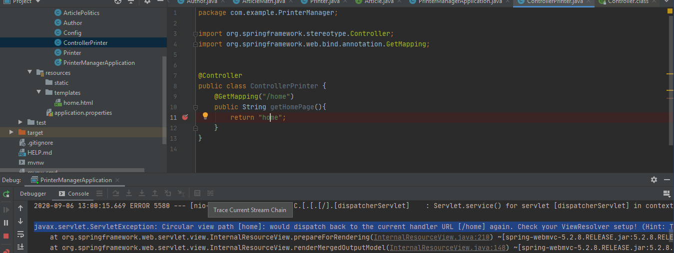The width and height of the screenshot is (674, 253).
Task: Rerun PrinterManagerApplication with the green rerun icon
Action: [x=6, y=194]
